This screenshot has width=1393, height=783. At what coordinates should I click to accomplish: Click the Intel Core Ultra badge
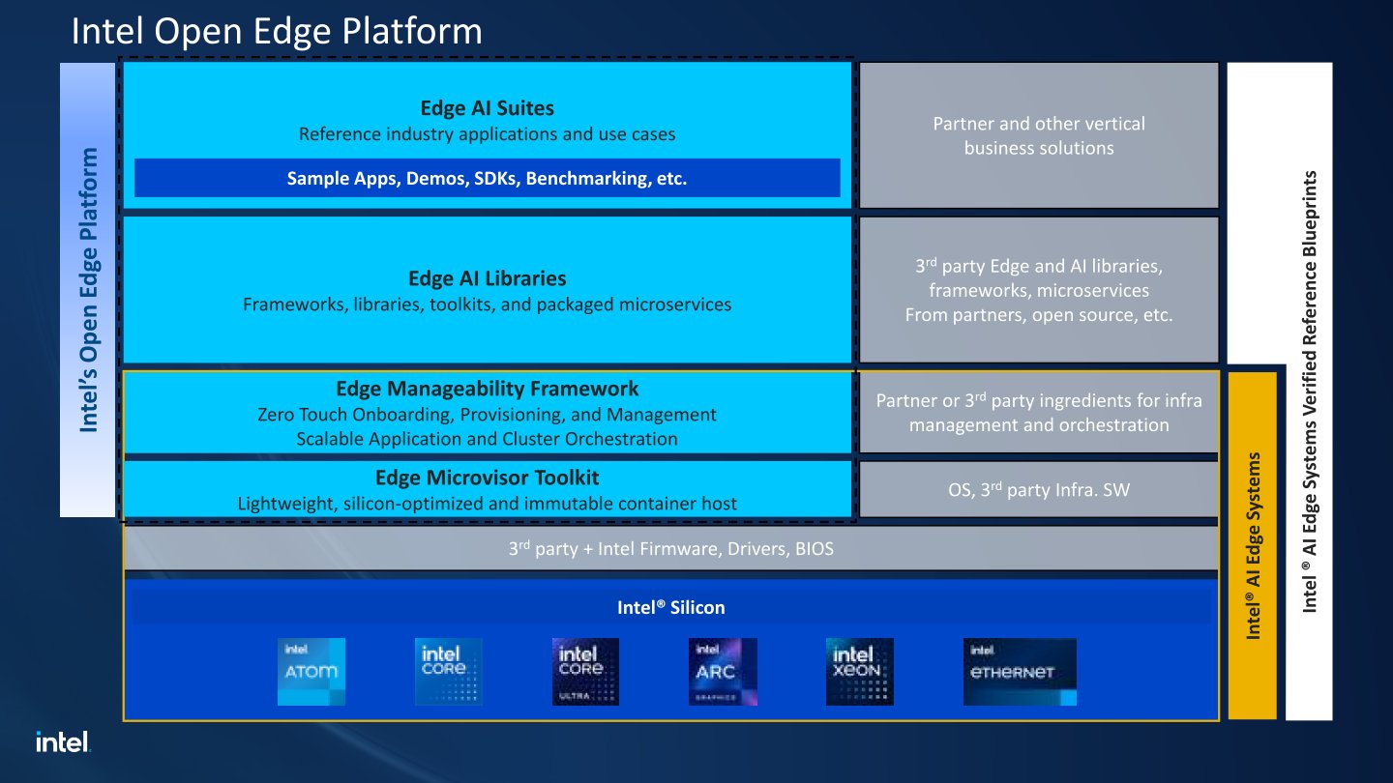click(x=585, y=671)
